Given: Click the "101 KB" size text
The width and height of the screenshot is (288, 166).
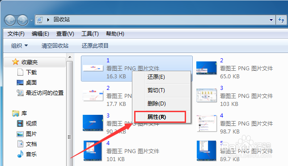Looking at the screenshot, I should coord(115,159).
